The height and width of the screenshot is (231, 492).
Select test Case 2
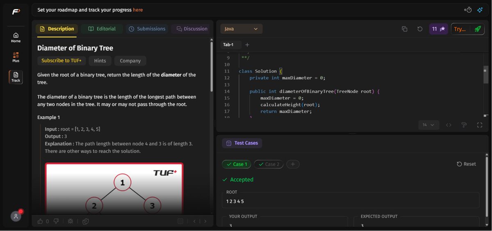coord(269,164)
